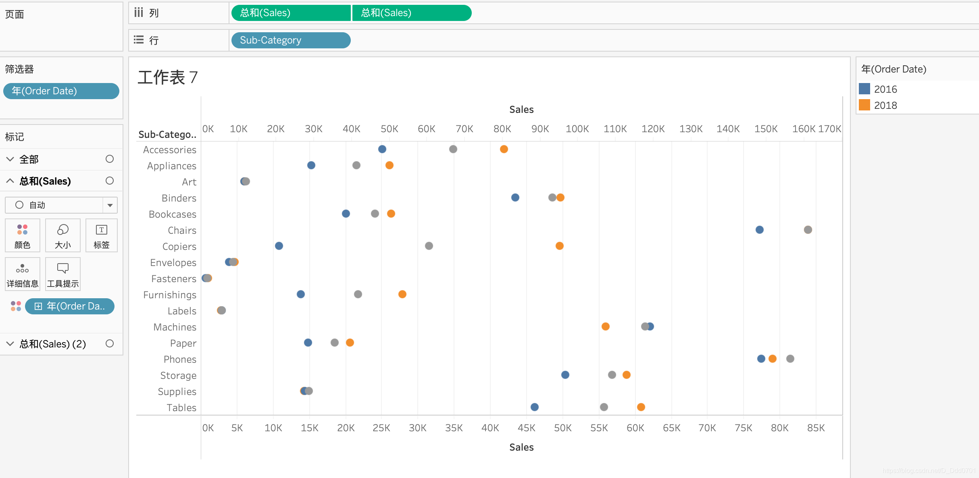Select the 年(Order Date) filter pill
979x478 pixels.
pos(61,91)
